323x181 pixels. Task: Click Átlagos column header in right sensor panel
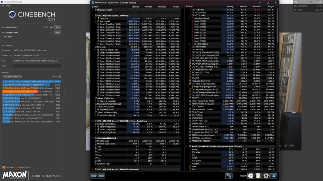(x=271, y=6)
